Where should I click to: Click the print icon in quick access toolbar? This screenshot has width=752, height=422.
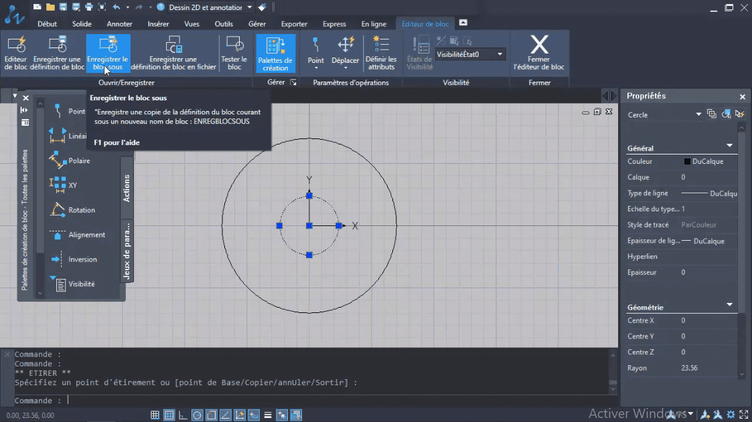[x=88, y=7]
